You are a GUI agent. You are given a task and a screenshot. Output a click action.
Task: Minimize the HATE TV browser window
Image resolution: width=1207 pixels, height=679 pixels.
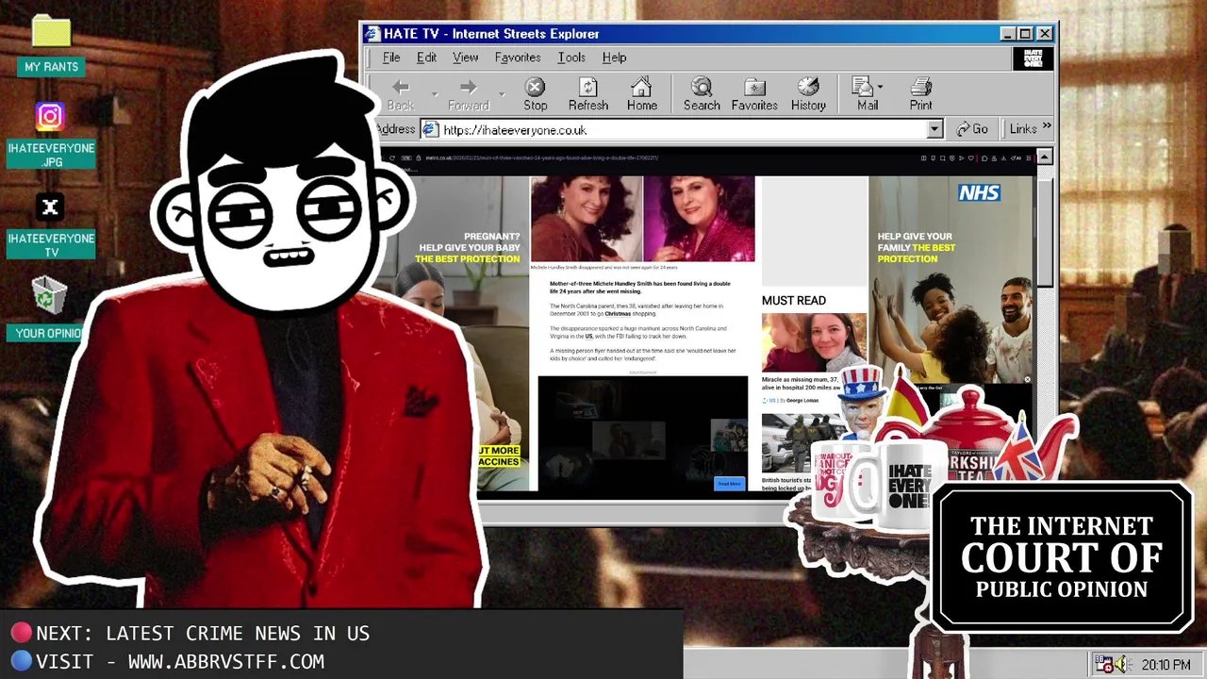click(x=1008, y=34)
